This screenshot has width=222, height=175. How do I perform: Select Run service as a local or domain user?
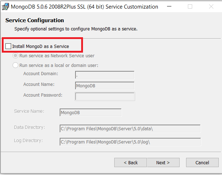pyautogui.click(x=15, y=65)
